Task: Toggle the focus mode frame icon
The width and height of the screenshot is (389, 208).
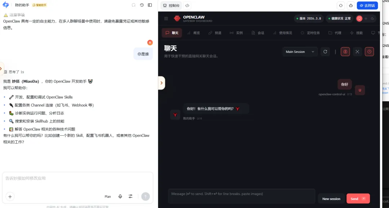Action: click(357, 51)
